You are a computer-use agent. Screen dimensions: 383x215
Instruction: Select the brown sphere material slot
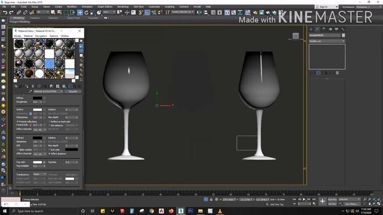[x=29, y=73]
